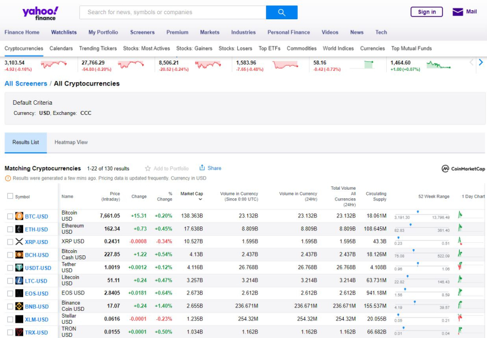Click the CoinMarketCap logo
Image resolution: width=487 pixels, height=338 pixels.
click(463, 169)
